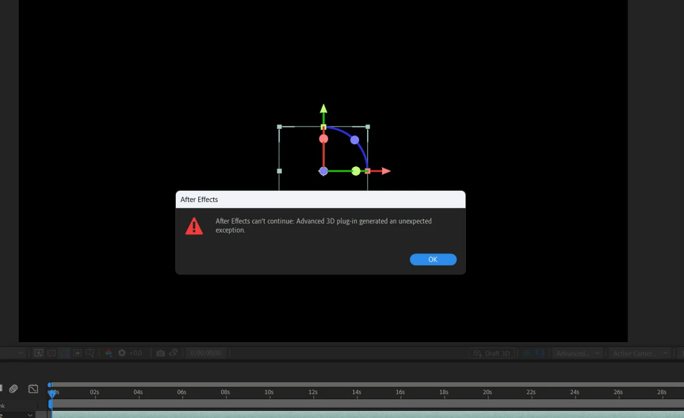Viewport: 684px width, 418px height.
Task: Click the 02s mark on time ruler
Action: click(x=95, y=392)
